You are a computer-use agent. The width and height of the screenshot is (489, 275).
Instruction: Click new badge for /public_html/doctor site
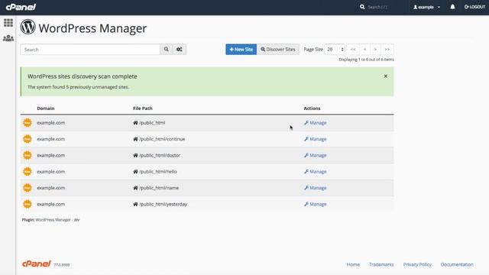(28, 155)
